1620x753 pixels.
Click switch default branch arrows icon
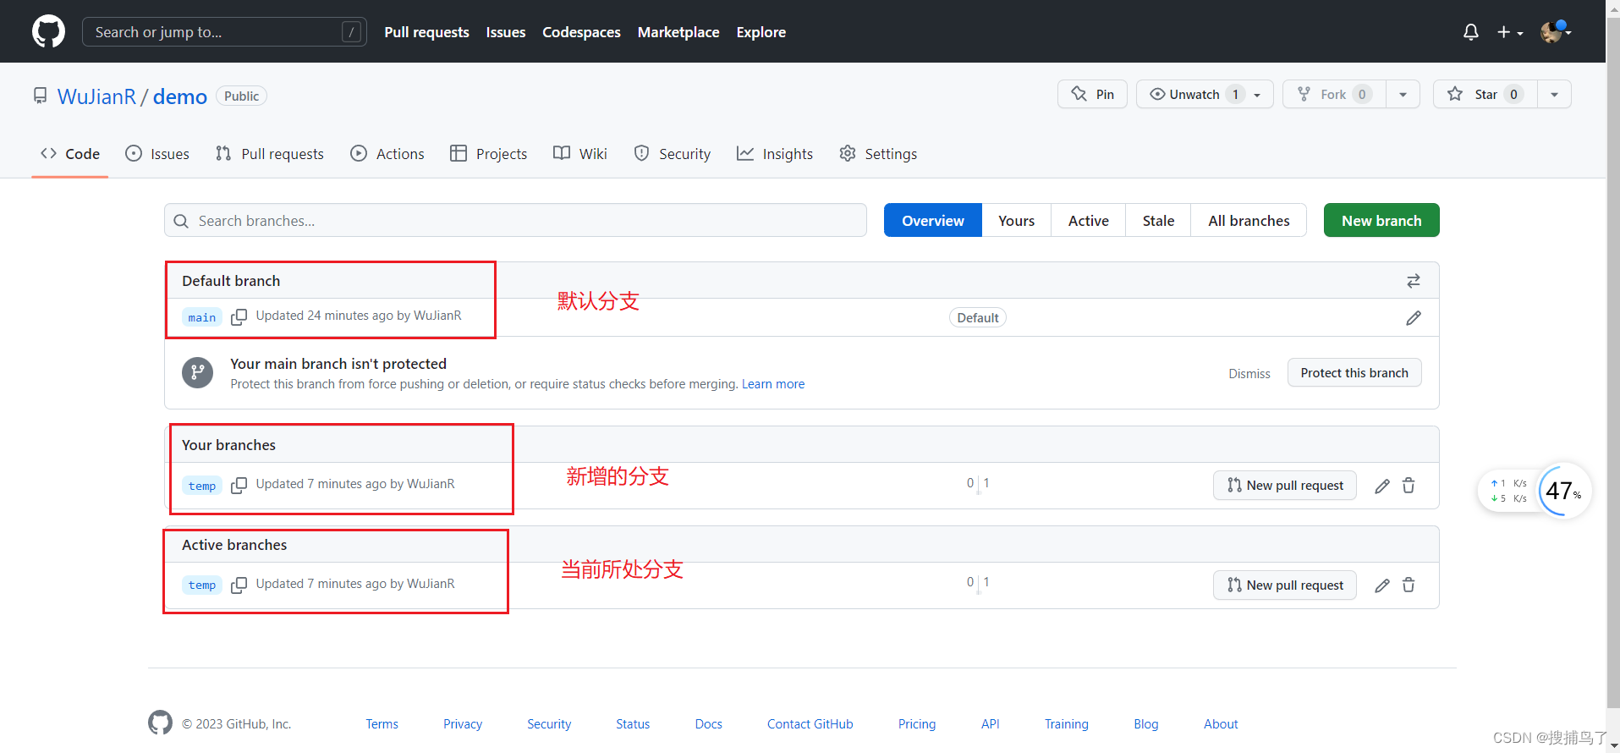coord(1414,281)
